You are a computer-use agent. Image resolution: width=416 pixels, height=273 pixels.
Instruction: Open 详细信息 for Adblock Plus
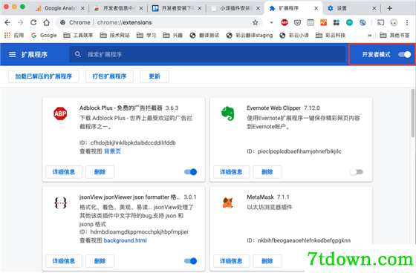click(64, 172)
